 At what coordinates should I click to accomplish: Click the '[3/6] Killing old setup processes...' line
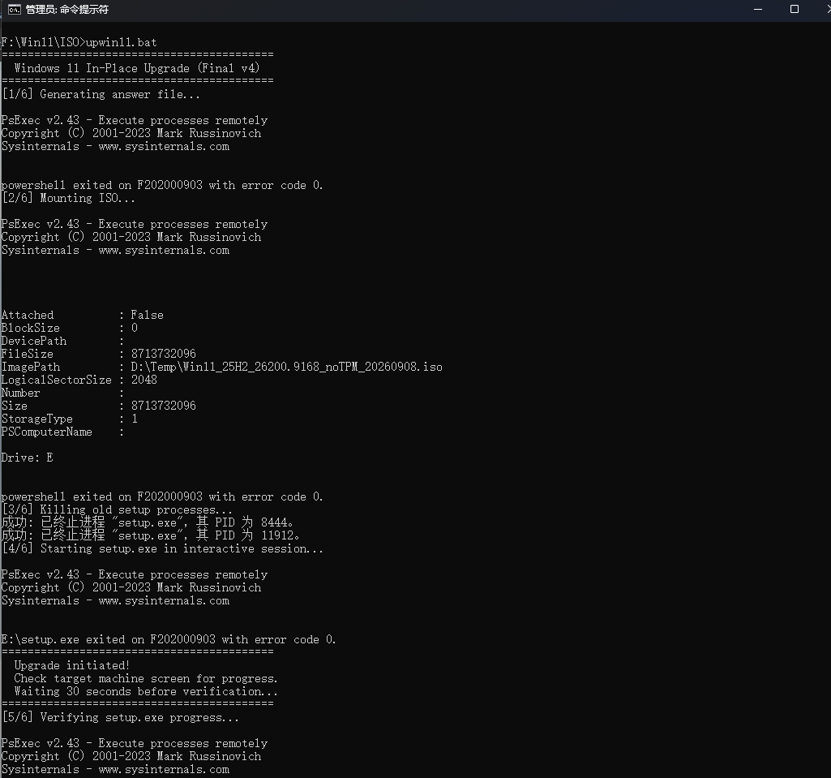click(117, 510)
